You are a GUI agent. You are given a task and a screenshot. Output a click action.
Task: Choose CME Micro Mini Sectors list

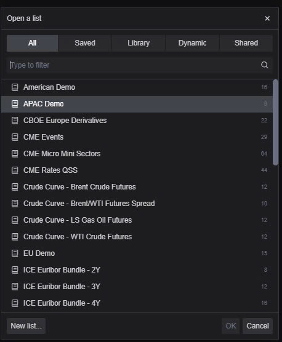[137, 154]
